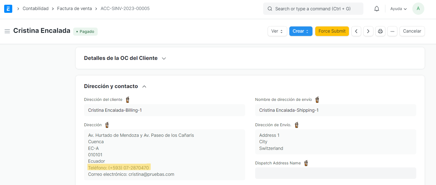Viewport: 436px width, 185px height.
Task: Toggle the sidebar with the hamburger icon
Action: click(7, 31)
